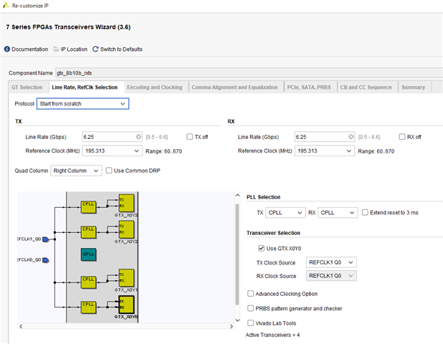Select the QPLL block in diagram
The width and height of the screenshot is (443, 344).
(88, 254)
